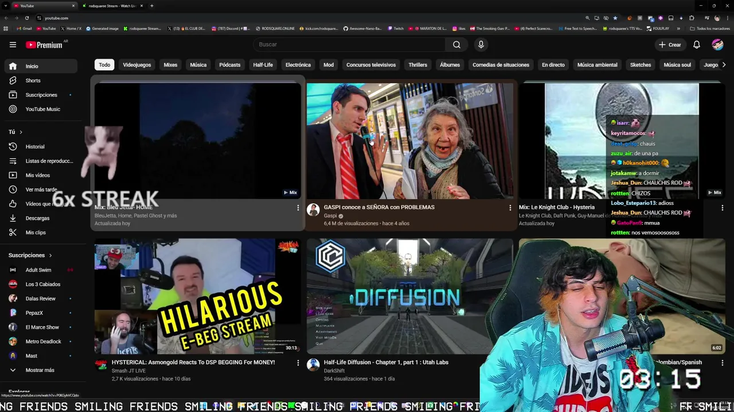Image resolution: width=734 pixels, height=412 pixels.
Task: Select the Thrillers filter chip
Action: (418, 65)
